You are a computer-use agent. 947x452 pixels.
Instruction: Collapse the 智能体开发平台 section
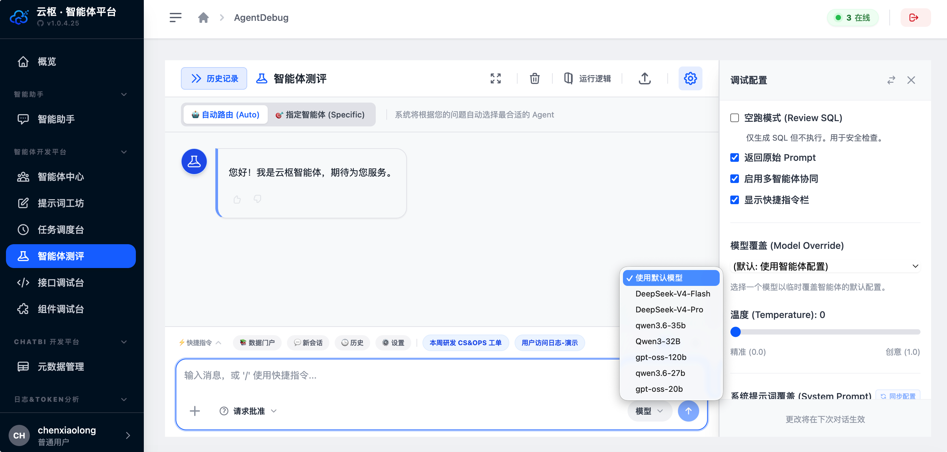point(71,152)
